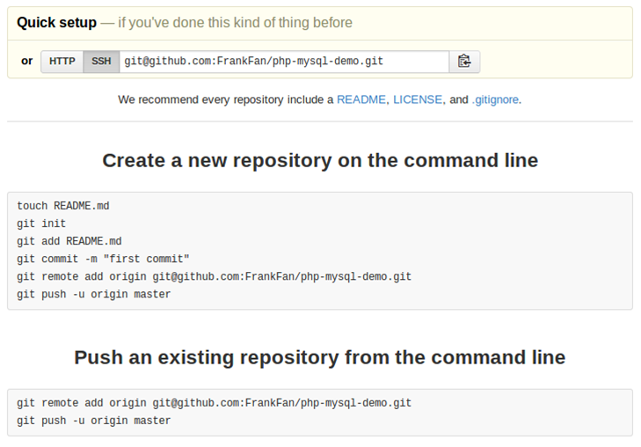This screenshot has height=447, width=641.
Task: Click git remote add line in new repository block
Action: click(x=214, y=276)
